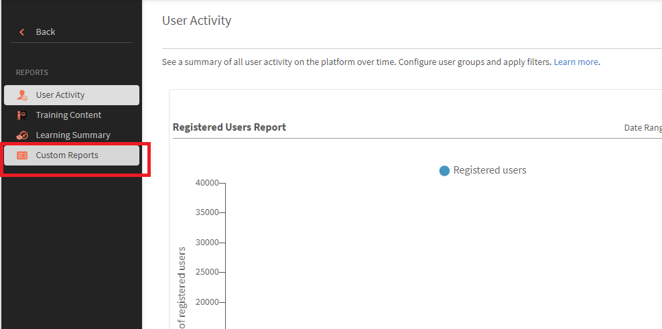Click the Learning Summary gauge icon
Image resolution: width=662 pixels, height=329 pixels.
pos(22,135)
